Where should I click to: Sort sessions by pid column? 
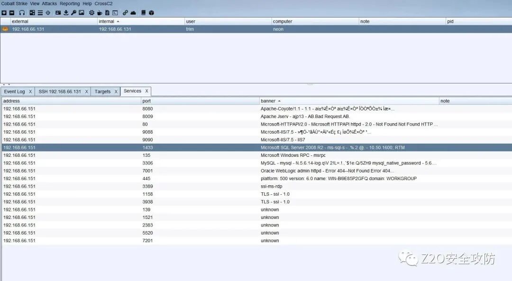pyautogui.click(x=479, y=21)
